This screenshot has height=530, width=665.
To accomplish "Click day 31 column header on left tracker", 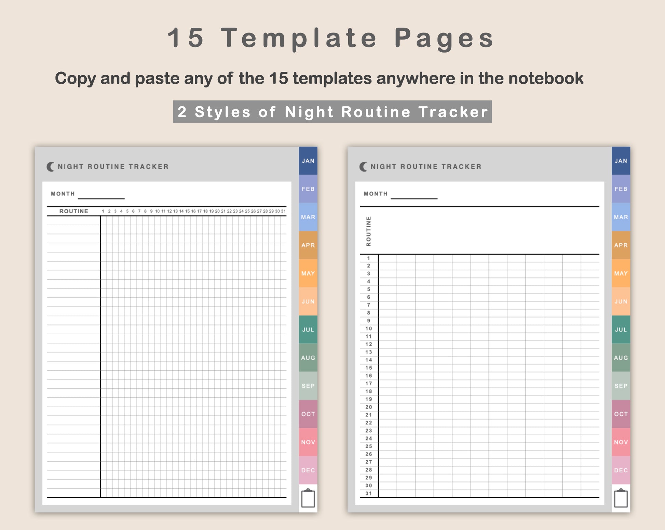I will 283,211.
